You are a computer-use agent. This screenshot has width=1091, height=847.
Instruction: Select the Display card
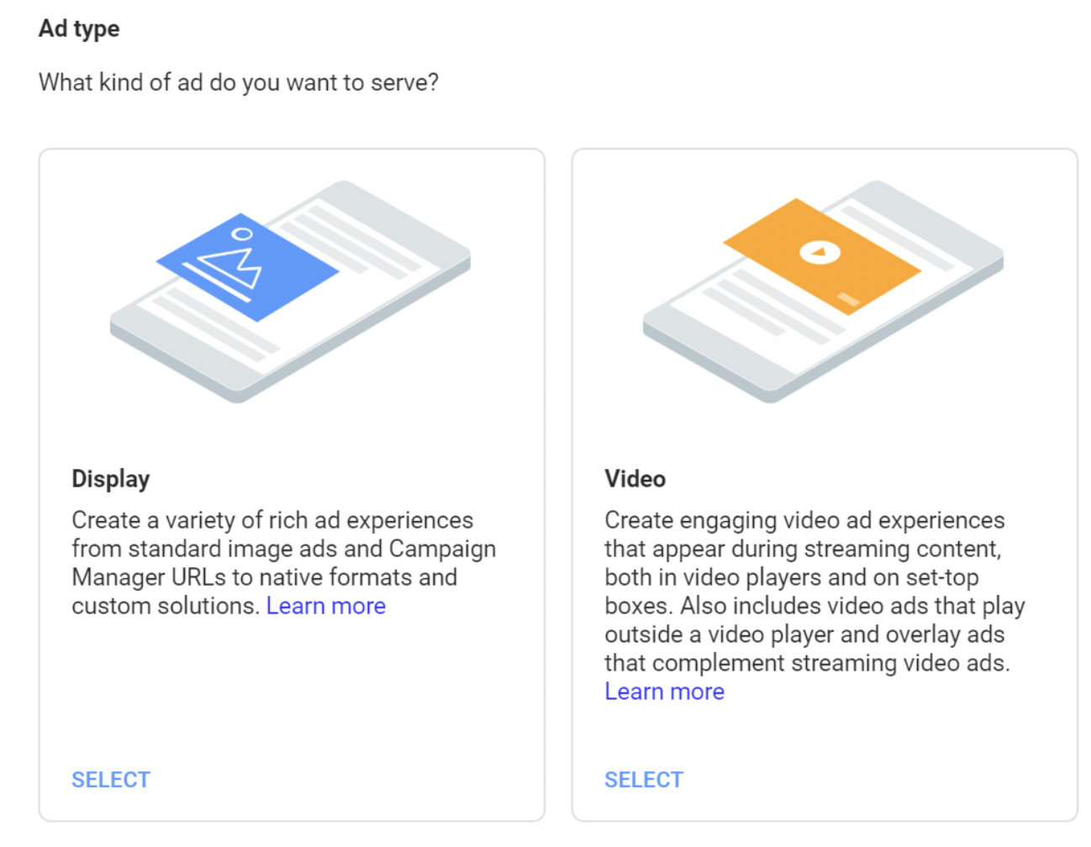(110, 779)
